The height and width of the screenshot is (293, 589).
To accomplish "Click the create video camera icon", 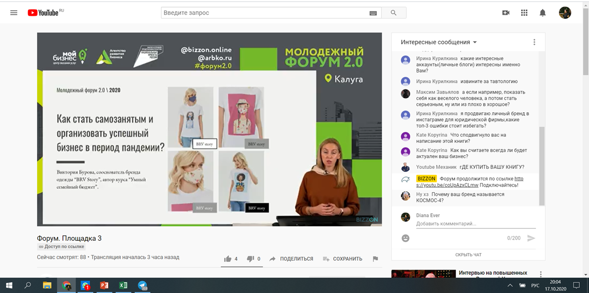I will 505,13.
